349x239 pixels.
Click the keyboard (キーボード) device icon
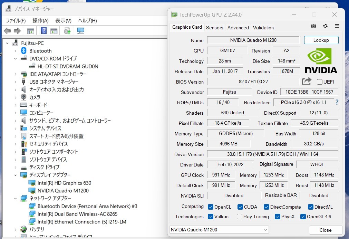23,105
